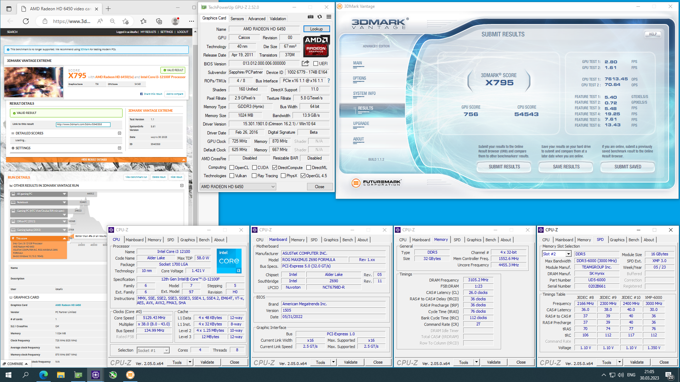Open the browser profile avatar
680x382 pixels.
click(x=175, y=21)
